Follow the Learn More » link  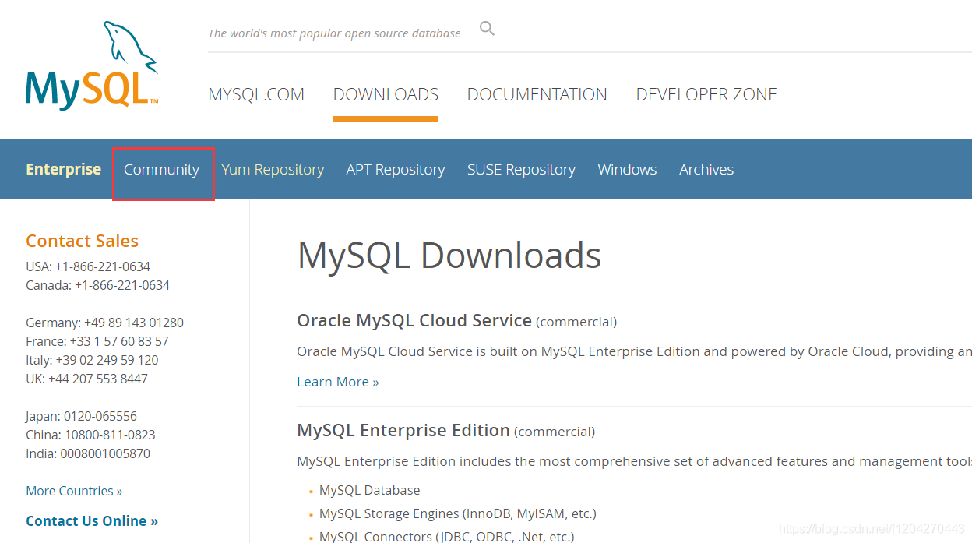(x=338, y=382)
